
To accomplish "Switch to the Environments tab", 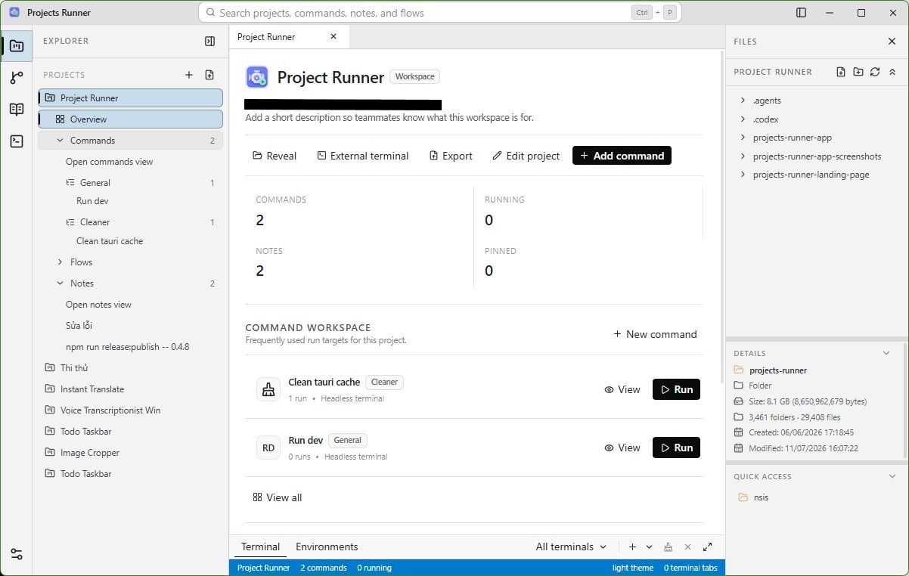I will point(327,547).
